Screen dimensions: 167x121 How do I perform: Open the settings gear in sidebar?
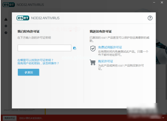[x=6, y=26]
